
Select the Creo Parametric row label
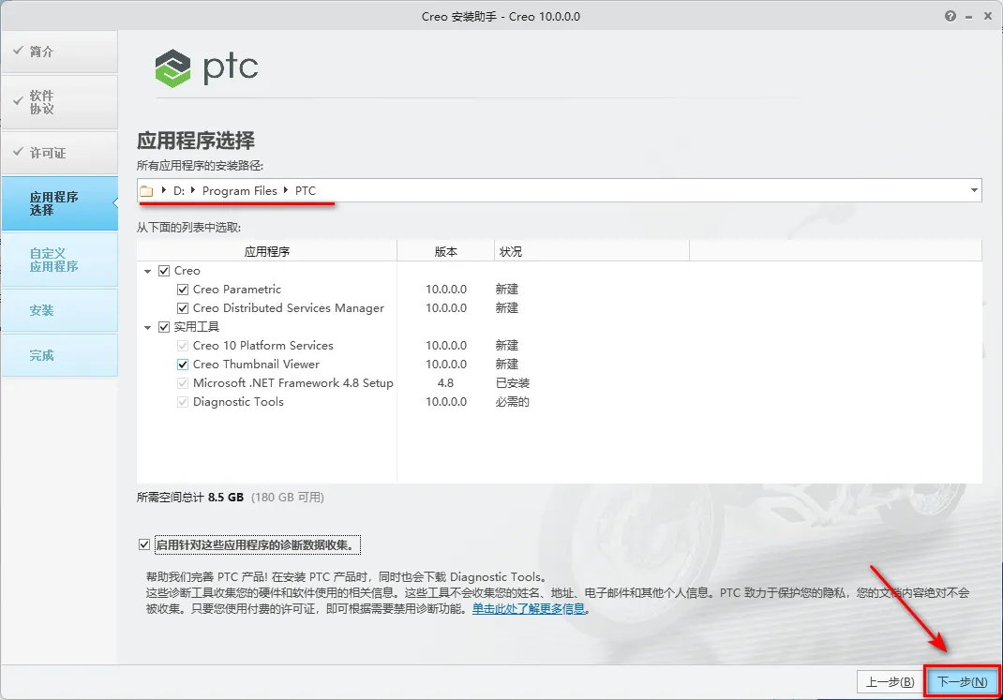click(x=236, y=289)
